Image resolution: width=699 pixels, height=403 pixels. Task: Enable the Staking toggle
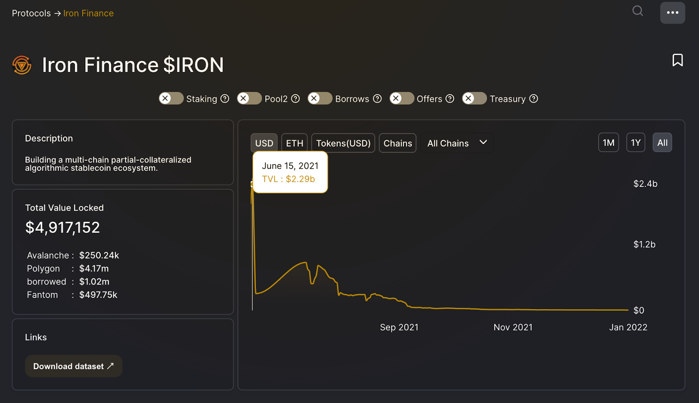click(171, 98)
